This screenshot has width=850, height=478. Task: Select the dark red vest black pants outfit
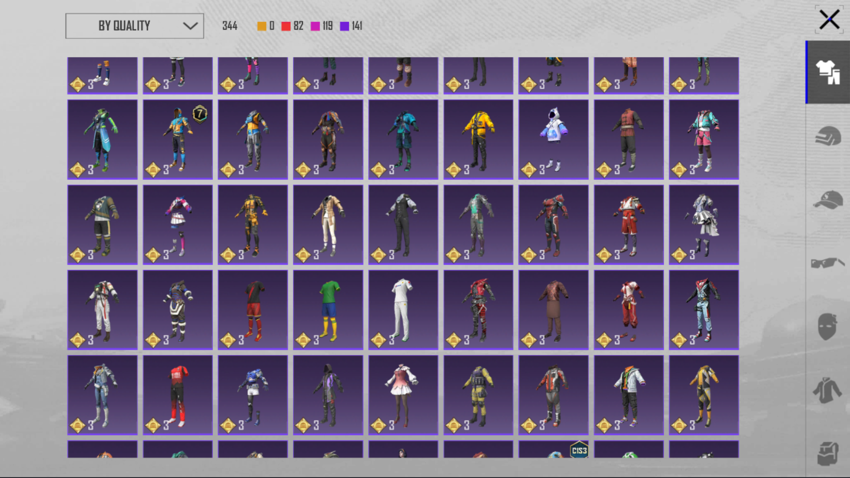coord(629,139)
